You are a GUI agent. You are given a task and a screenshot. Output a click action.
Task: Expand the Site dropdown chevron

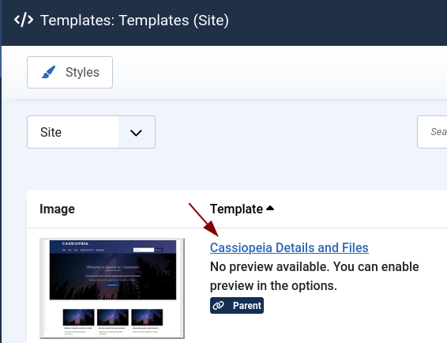point(137,133)
